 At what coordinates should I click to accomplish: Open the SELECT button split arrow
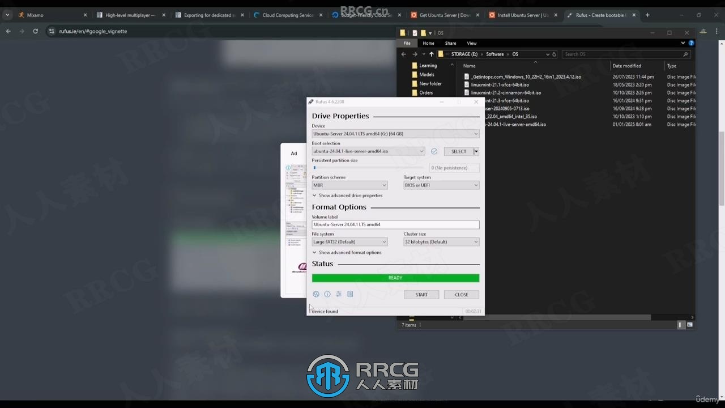(x=476, y=151)
